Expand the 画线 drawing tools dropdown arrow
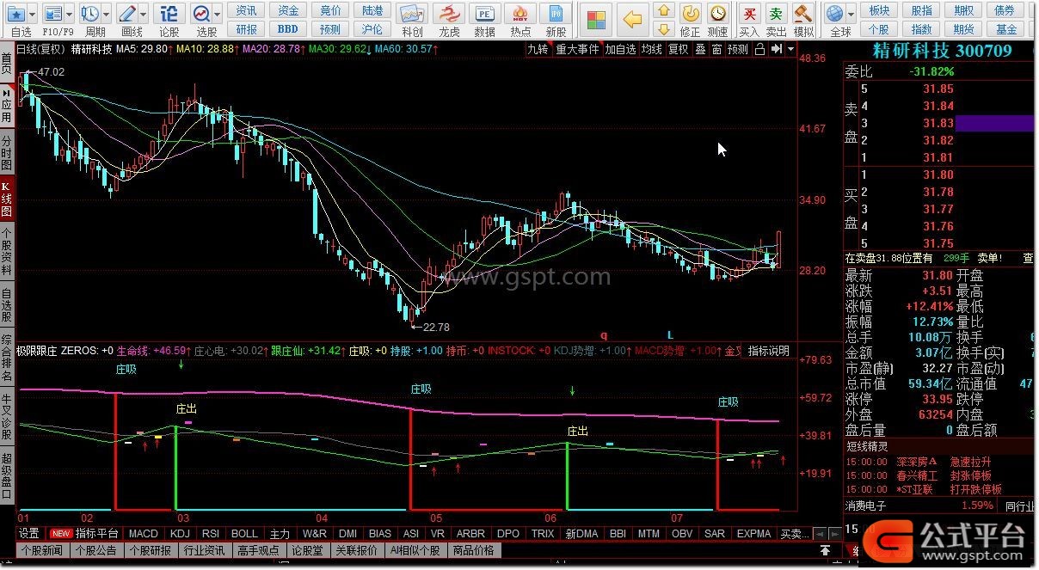This screenshot has width=1039, height=570. (144, 14)
